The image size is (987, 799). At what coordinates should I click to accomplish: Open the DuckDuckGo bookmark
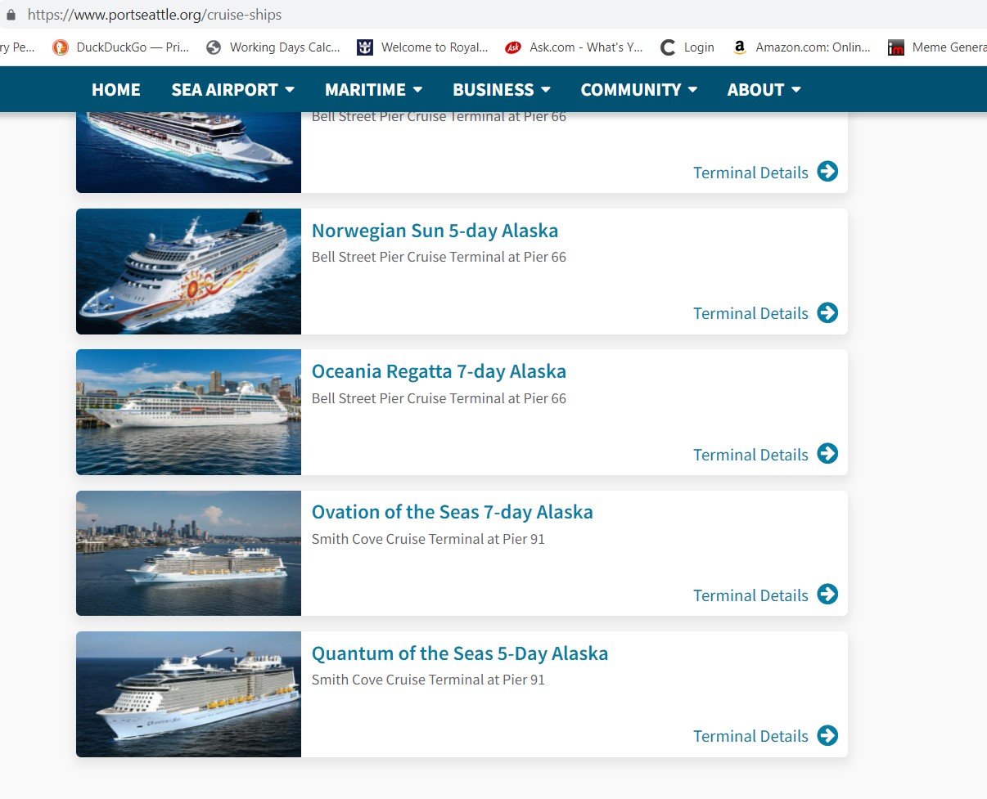tap(120, 47)
